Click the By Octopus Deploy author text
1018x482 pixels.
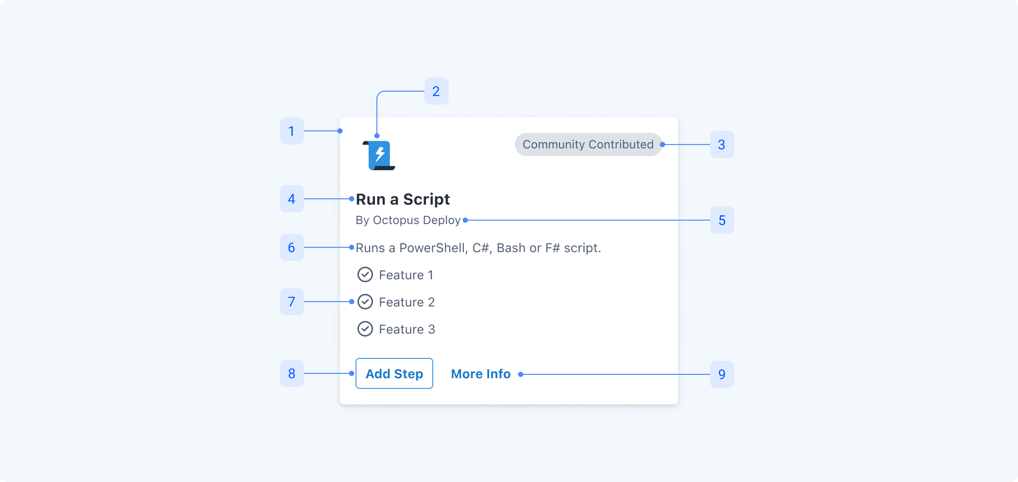[x=408, y=220]
